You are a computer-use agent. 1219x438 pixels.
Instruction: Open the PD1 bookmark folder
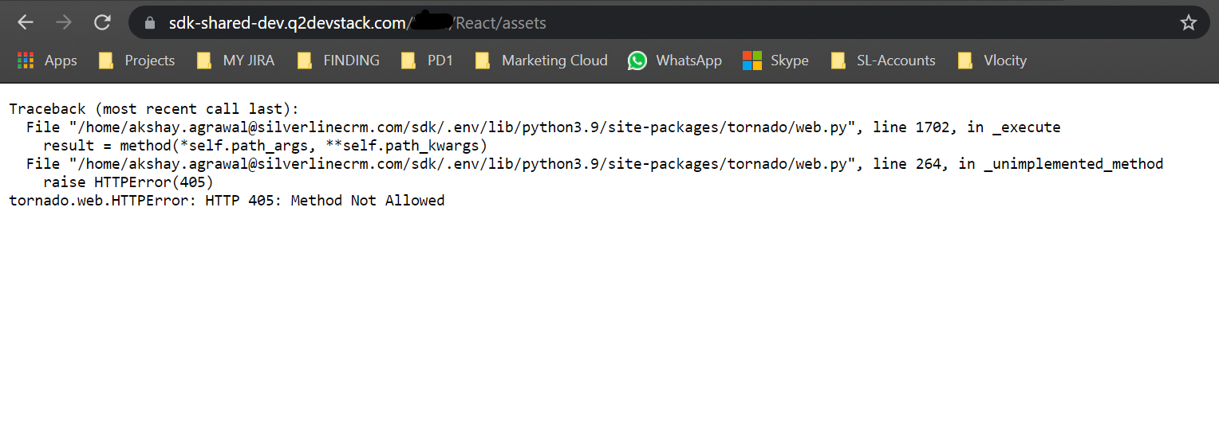427,61
